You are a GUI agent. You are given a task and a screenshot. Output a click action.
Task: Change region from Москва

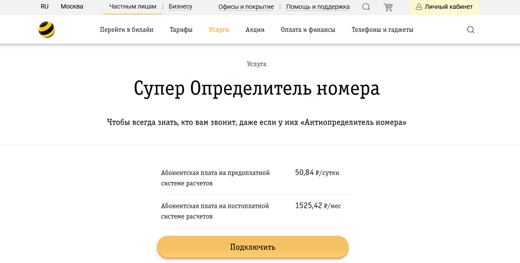point(72,7)
